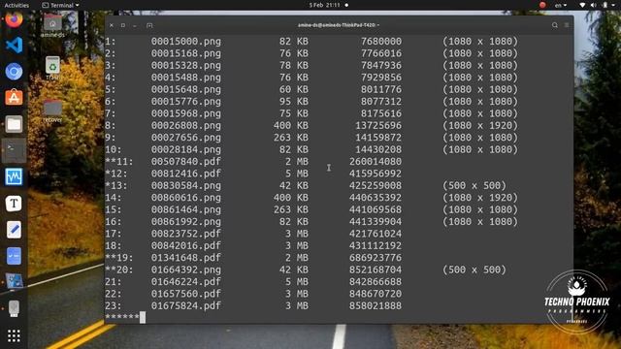
Task: Open System Monitor dock icon
Action: pyautogui.click(x=14, y=176)
